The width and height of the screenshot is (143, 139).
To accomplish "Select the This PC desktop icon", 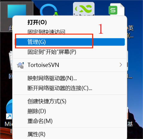I will [x=16, y=10].
